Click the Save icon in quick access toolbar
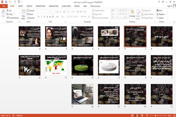Viewport: 176px width, 117px height. (6, 2)
